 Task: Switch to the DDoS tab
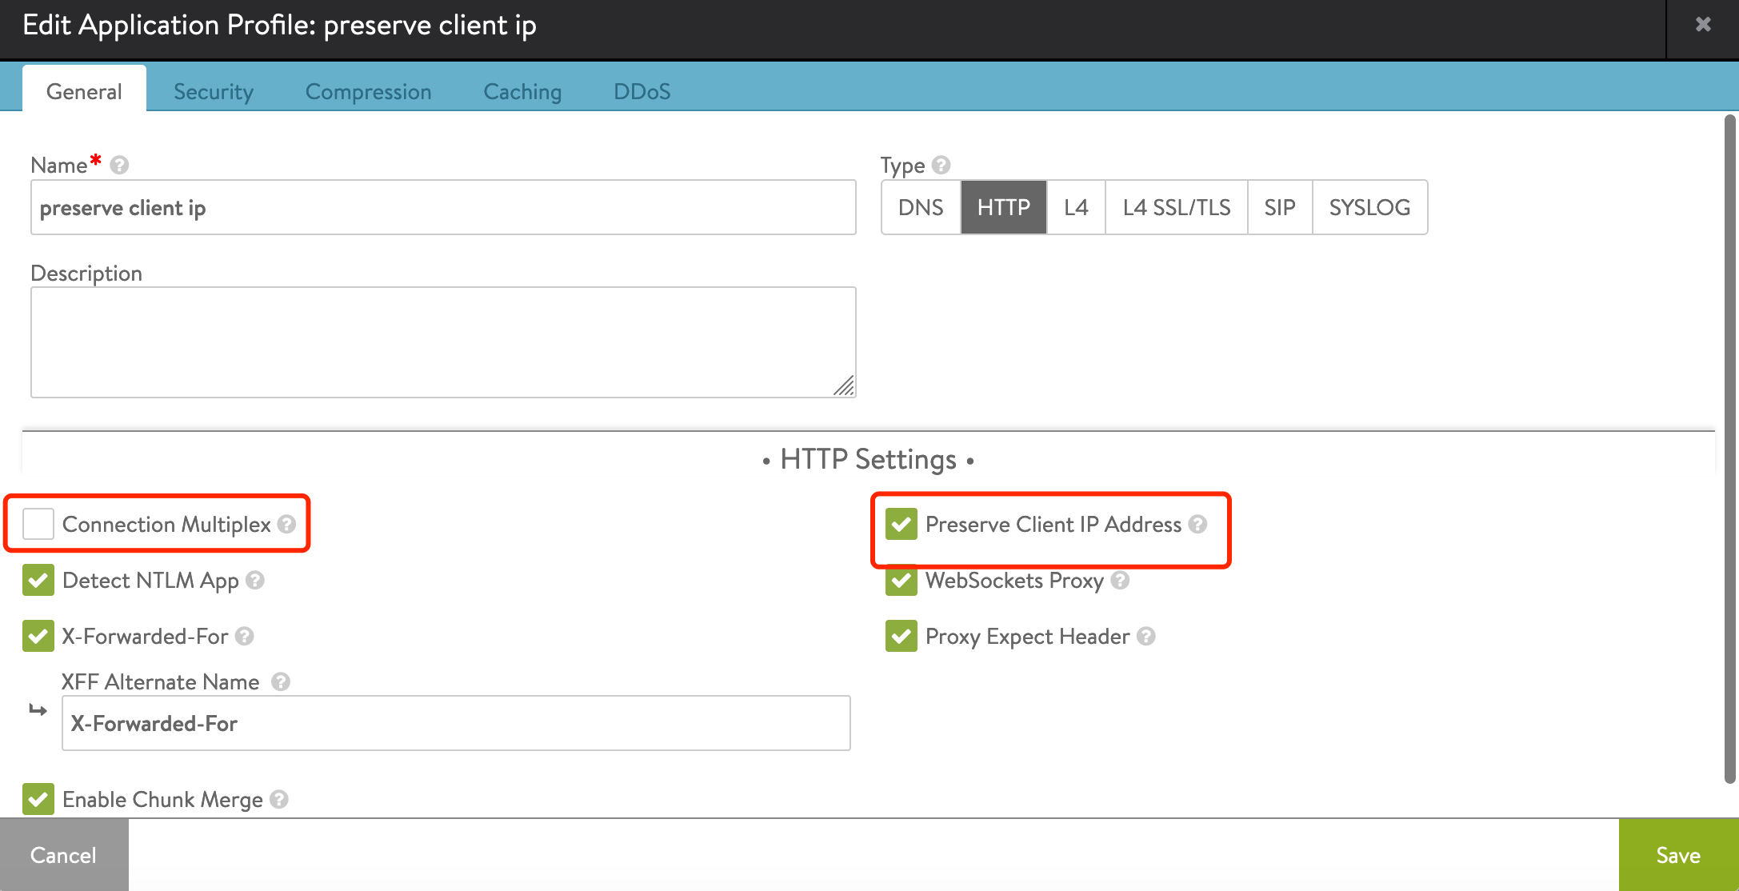pyautogui.click(x=642, y=91)
